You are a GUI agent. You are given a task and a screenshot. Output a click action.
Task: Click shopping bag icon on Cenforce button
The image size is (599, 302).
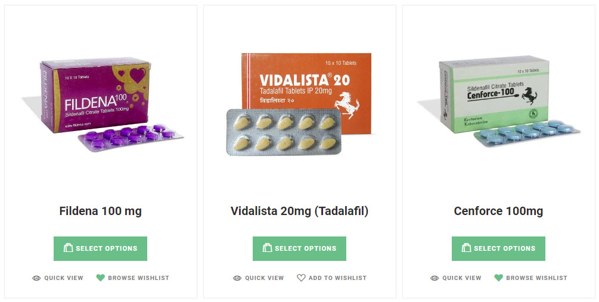click(x=466, y=248)
